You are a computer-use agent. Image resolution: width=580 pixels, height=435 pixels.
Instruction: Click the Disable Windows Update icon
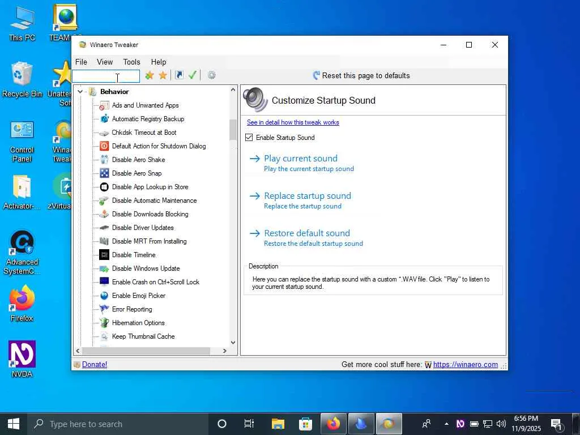pos(104,268)
